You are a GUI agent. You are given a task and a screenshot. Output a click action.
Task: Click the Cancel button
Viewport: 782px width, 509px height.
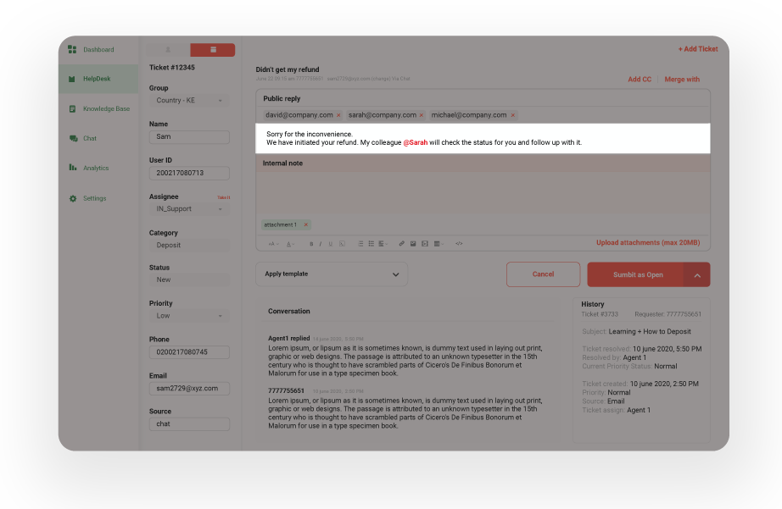[543, 274]
